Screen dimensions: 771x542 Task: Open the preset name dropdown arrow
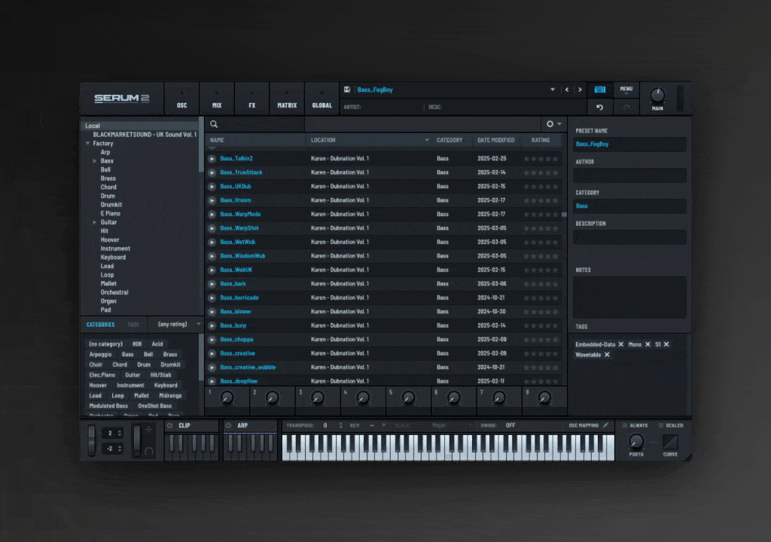pyautogui.click(x=553, y=90)
